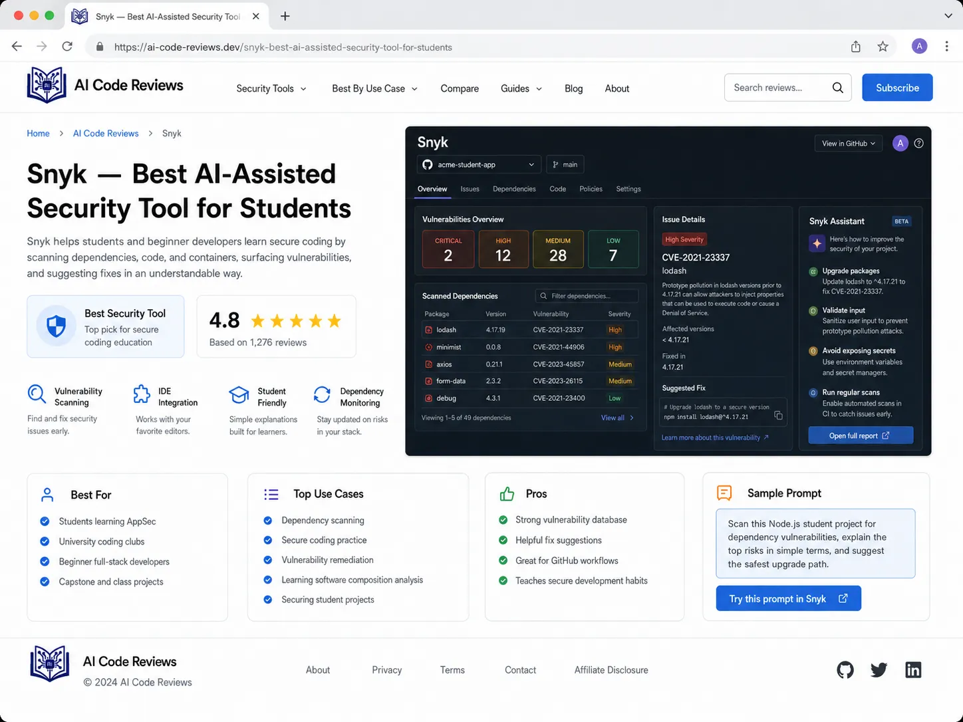Click the 4.8 star rating card
This screenshot has height=722, width=963.
pyautogui.click(x=276, y=326)
